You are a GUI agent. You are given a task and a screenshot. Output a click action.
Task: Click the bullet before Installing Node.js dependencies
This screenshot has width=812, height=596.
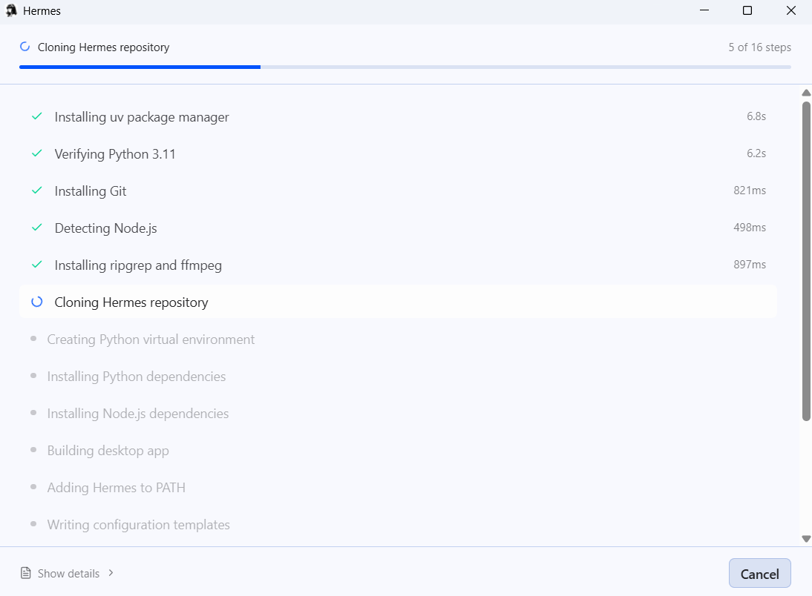[x=33, y=413]
